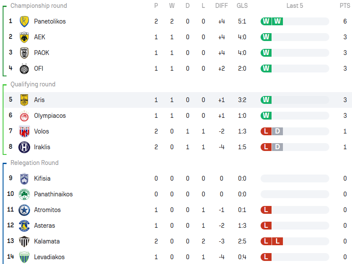This screenshot has height=264, width=352.
Task: Select the OFI club badge
Action: (x=24, y=69)
